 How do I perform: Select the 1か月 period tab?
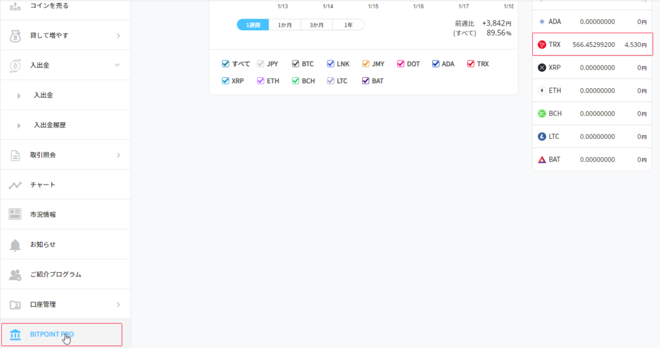[x=284, y=25]
